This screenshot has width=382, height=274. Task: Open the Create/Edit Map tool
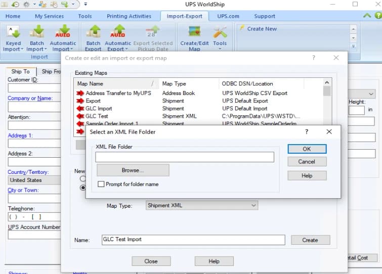click(194, 38)
